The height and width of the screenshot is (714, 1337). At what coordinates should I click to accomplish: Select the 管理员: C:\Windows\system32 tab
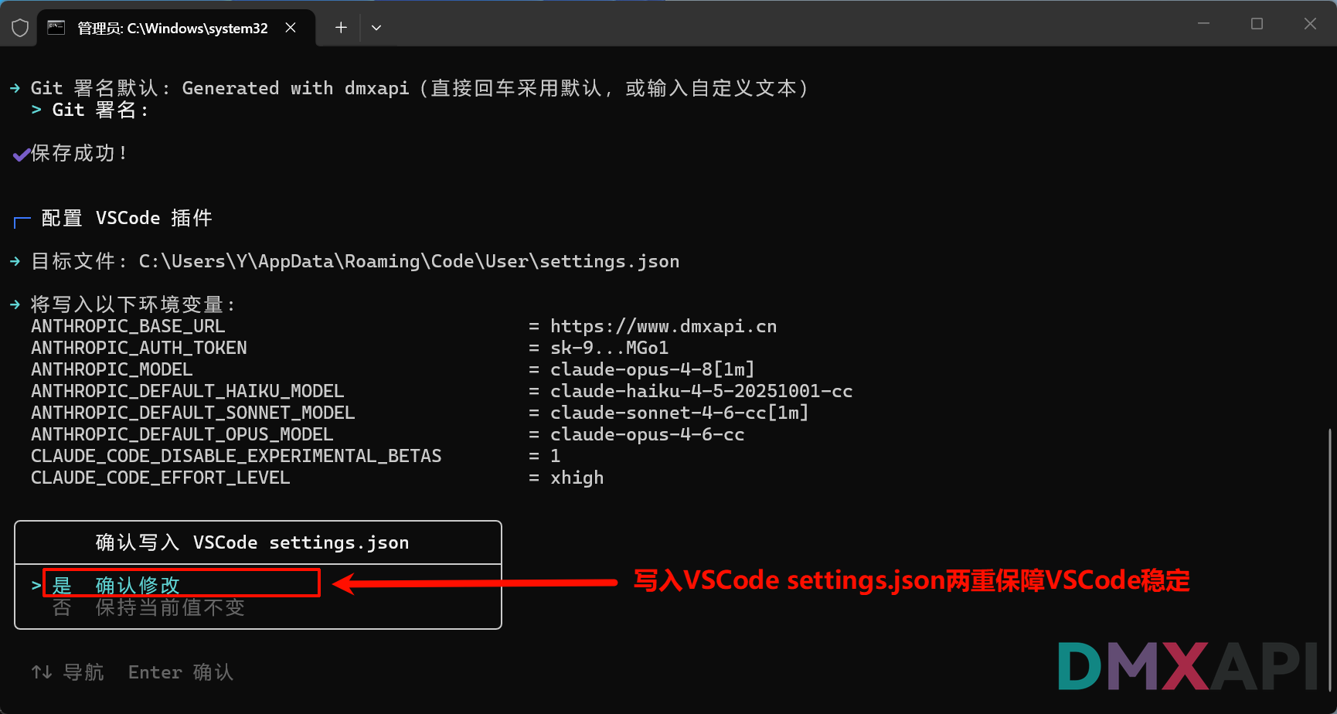(176, 28)
